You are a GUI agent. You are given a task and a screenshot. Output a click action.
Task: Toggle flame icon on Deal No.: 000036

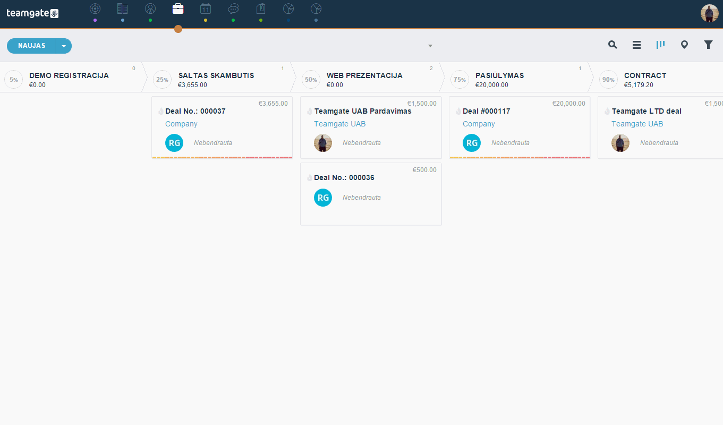(x=310, y=178)
